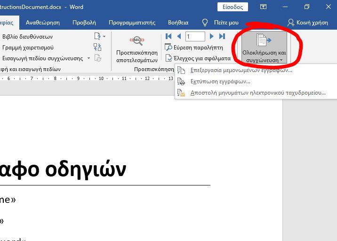Open the Προβολή ribbon tab
Viewport: 337px width, 241px height.
click(84, 22)
